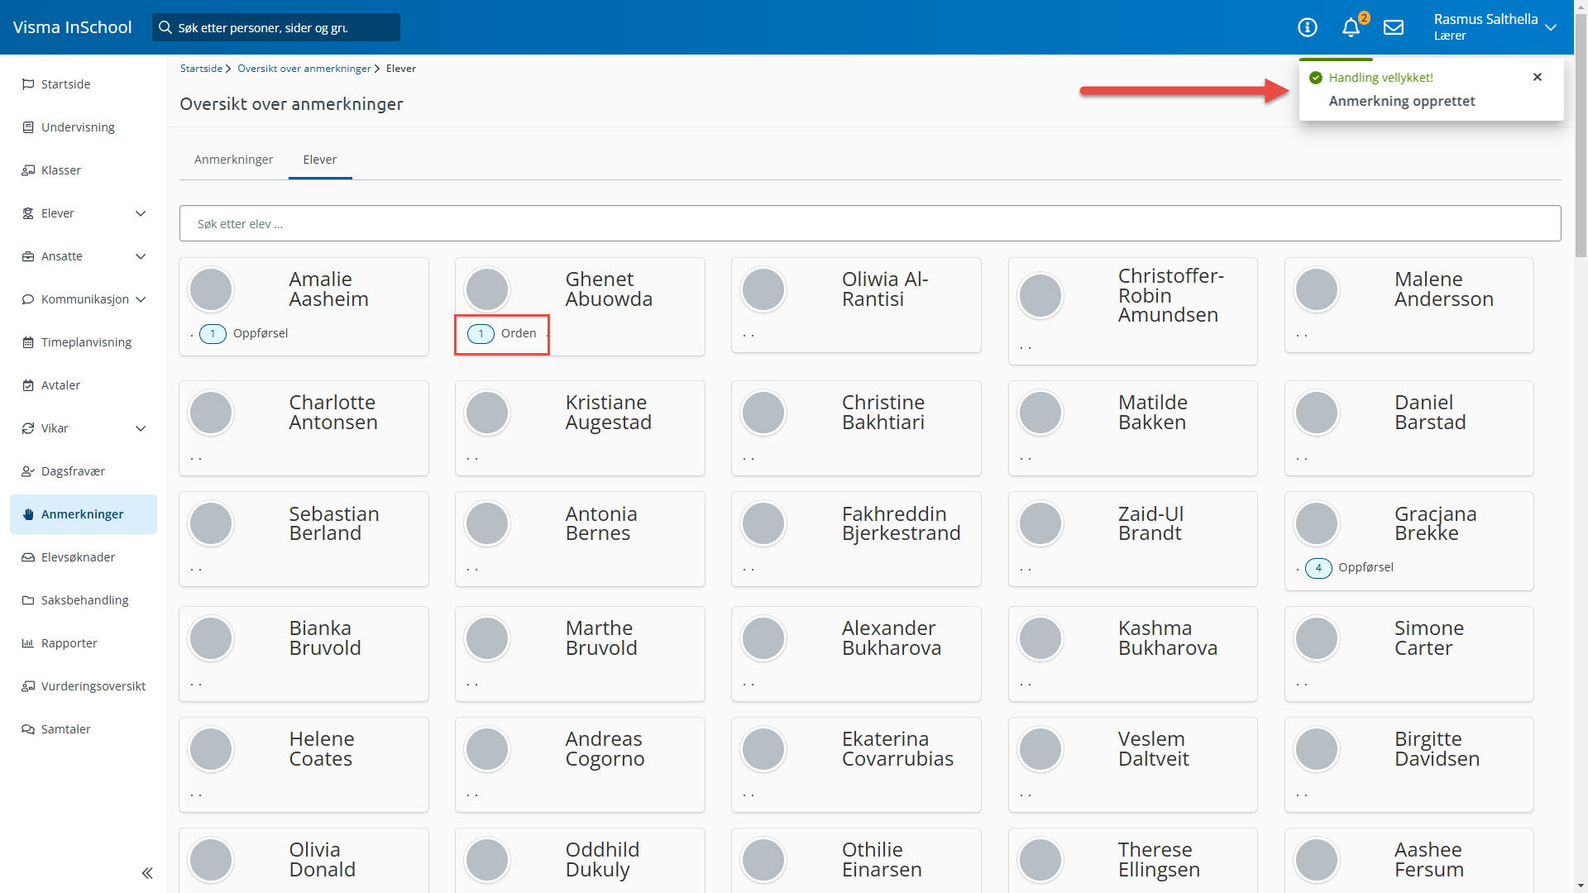Switch to the Anmerkninger tab
The height and width of the screenshot is (893, 1588).
(233, 160)
